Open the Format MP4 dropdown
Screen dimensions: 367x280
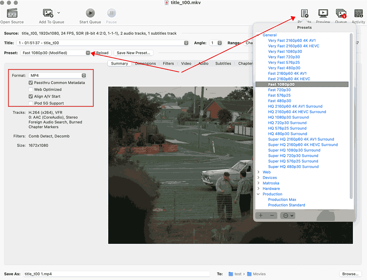click(x=58, y=76)
